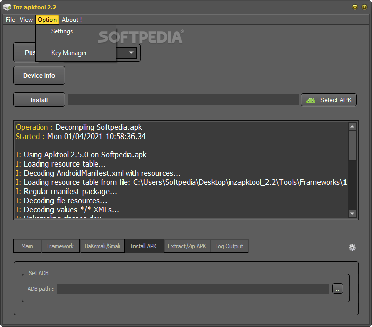Open the About! menu
372x327 pixels.
point(71,20)
